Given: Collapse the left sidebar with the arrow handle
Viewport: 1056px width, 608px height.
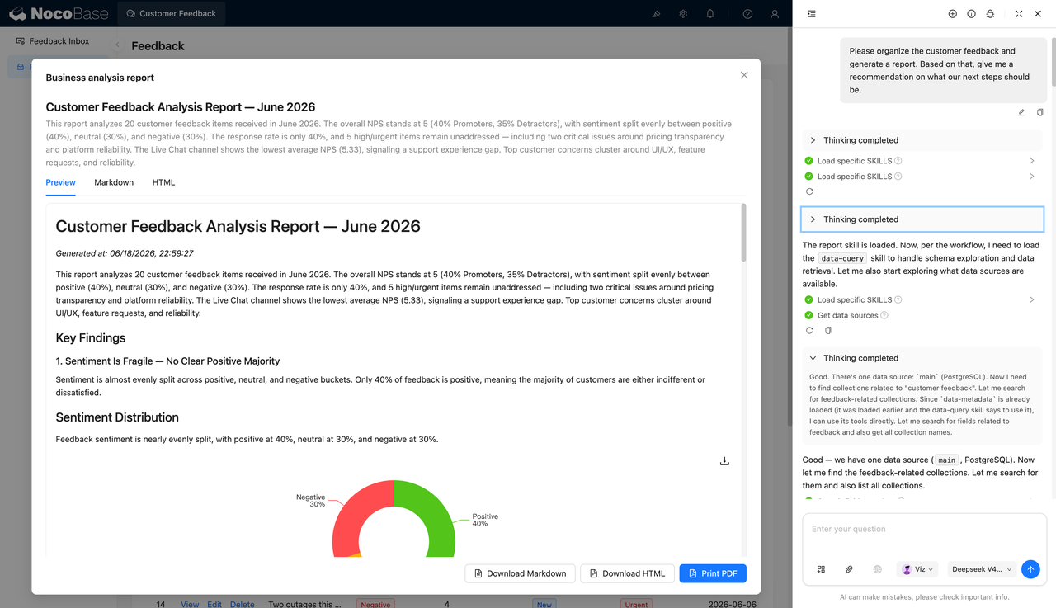Looking at the screenshot, I should point(117,45).
